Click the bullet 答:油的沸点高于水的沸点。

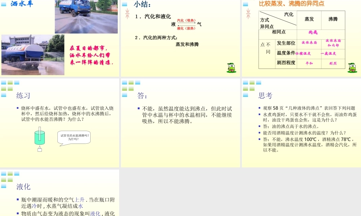tap(291, 126)
